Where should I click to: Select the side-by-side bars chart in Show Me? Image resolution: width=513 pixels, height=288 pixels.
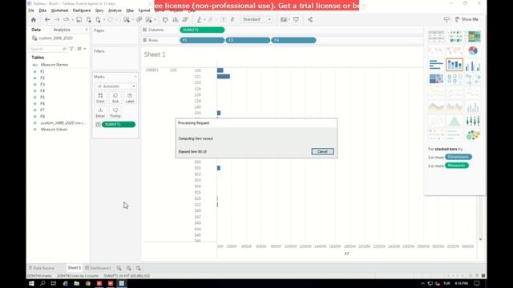(x=473, y=65)
